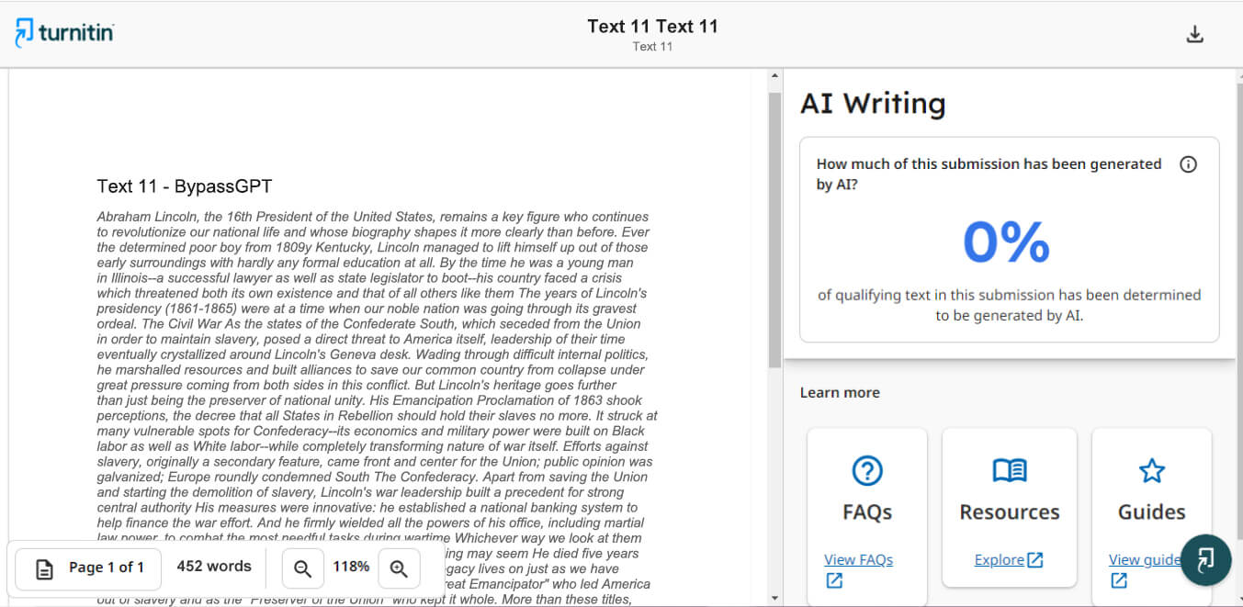Screen dimensions: 1243x607
Task: Click the document's vertical scrollbar thumb
Action: 774,230
